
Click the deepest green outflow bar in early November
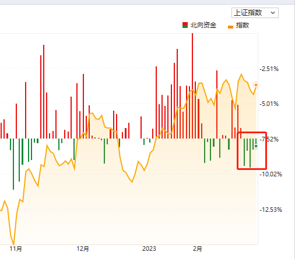coord(13,164)
